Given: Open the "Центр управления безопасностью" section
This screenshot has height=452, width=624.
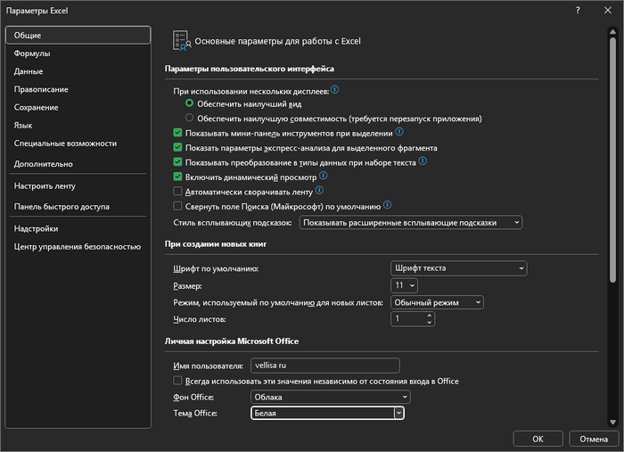Looking at the screenshot, I should click(x=78, y=247).
